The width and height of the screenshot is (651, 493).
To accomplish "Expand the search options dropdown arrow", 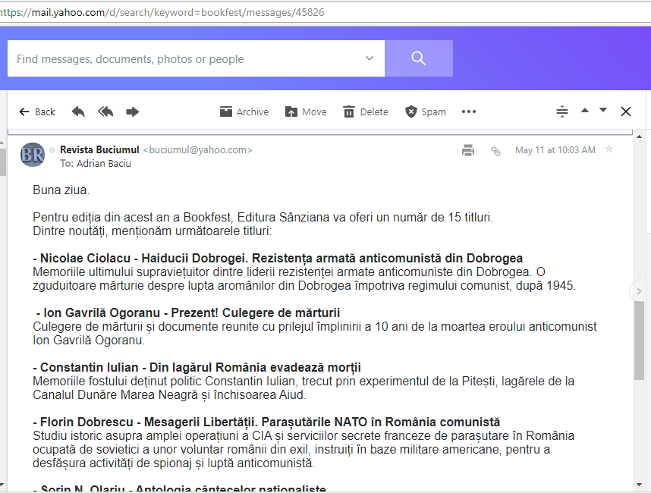I will click(370, 58).
